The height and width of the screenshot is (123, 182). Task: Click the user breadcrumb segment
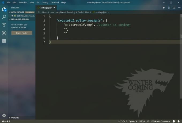pyautogui.click(x=52, y=12)
